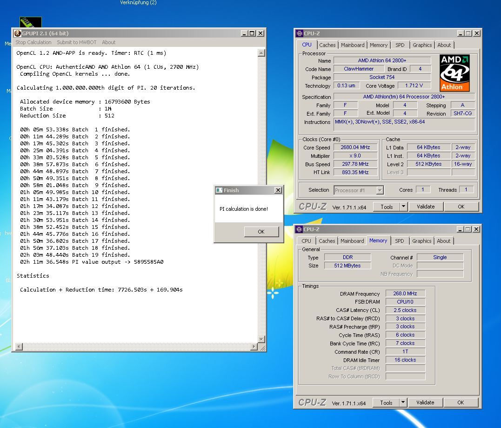Viewport: 501px width, 428px height.
Task: Expand Tools dropdown arrow in top CPU-Z
Action: (x=404, y=207)
